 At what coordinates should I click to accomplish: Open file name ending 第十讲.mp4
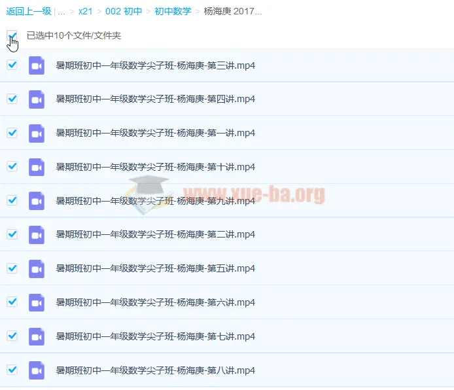156,167
